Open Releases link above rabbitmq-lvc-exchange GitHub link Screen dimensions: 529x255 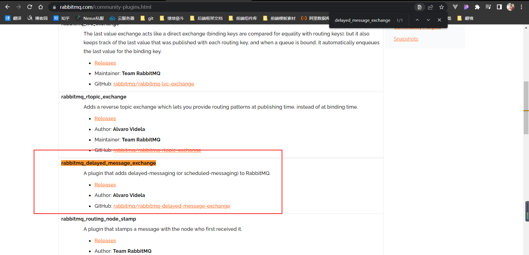(105, 63)
